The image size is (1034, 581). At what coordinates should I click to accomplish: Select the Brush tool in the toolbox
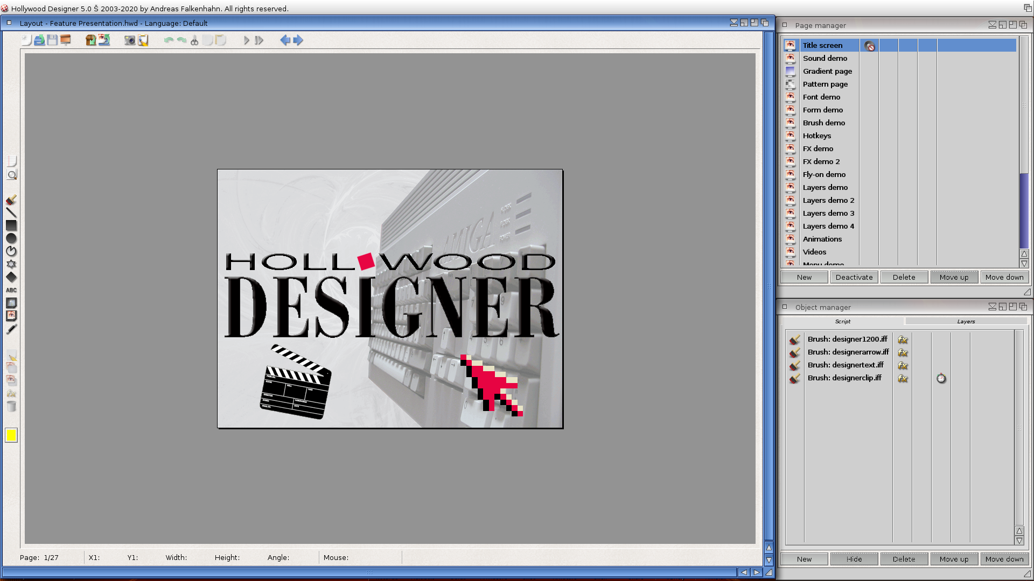click(11, 200)
